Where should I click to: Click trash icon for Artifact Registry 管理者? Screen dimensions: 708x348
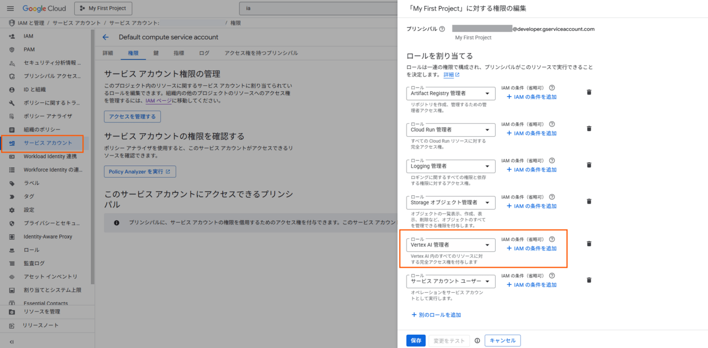coord(589,92)
